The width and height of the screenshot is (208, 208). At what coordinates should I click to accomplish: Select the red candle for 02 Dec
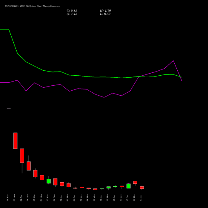tap(69, 185)
